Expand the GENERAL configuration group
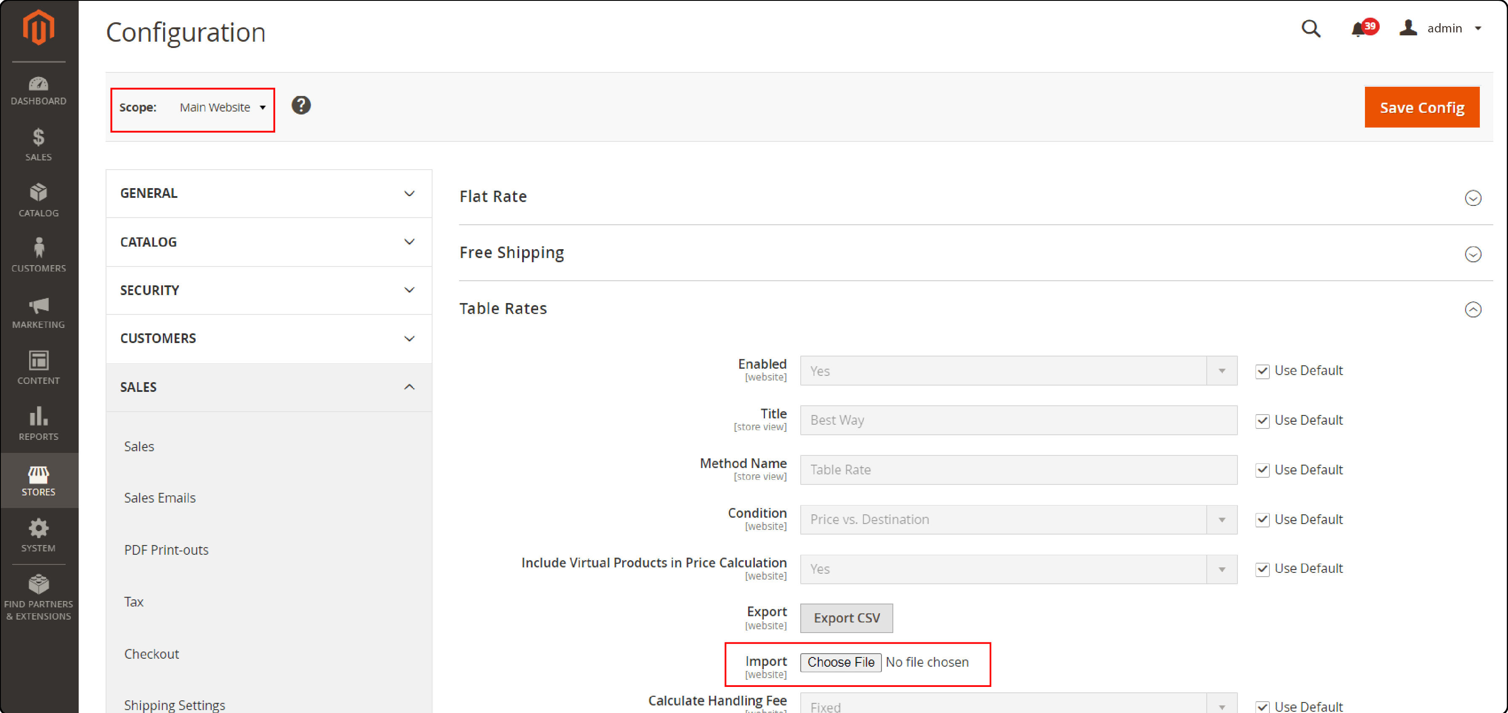The width and height of the screenshot is (1508, 713). (269, 193)
